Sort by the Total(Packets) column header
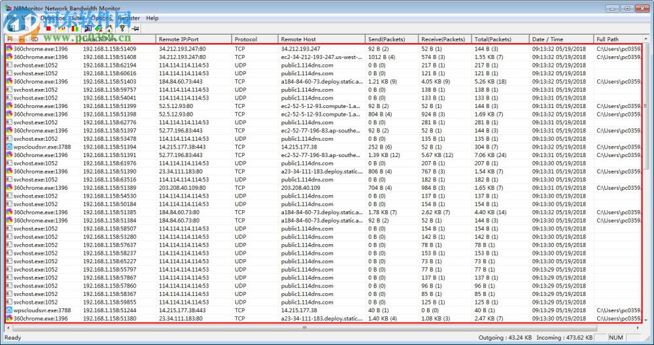The height and width of the screenshot is (345, 654). point(500,39)
